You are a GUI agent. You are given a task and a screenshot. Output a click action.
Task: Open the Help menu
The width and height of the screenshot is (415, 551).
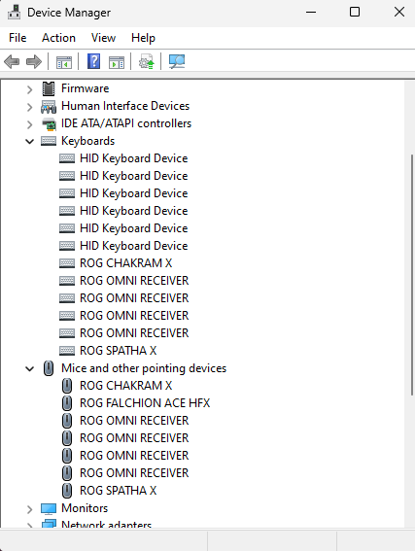[x=143, y=38]
